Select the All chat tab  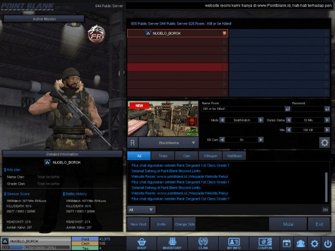coord(139,156)
